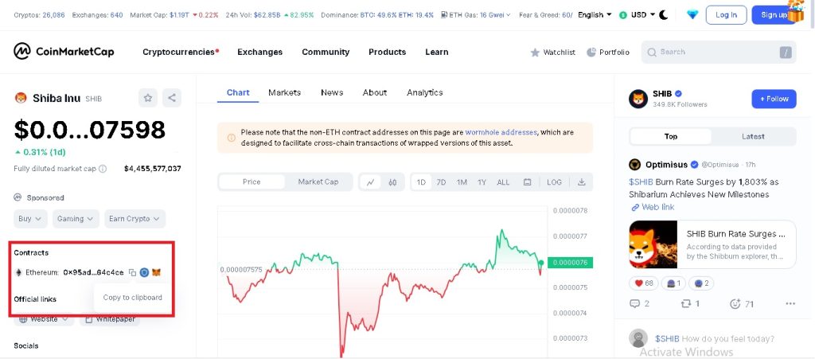Image resolution: width=815 pixels, height=359 pixels.
Task: Follow the SHIB community account
Action: coord(774,99)
